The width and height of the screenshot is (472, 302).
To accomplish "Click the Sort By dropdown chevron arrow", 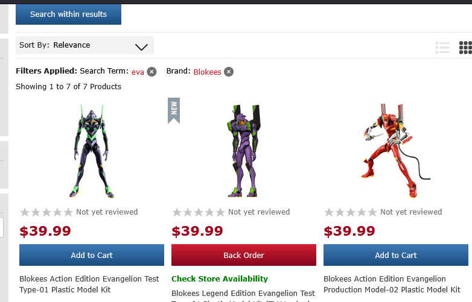I will click(x=141, y=47).
